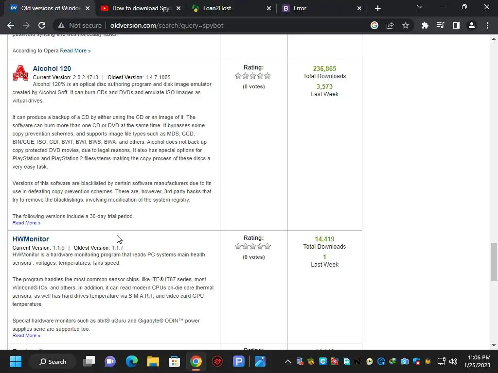Open the clock and date panel
Image resolution: width=498 pixels, height=373 pixels.
pos(478,361)
